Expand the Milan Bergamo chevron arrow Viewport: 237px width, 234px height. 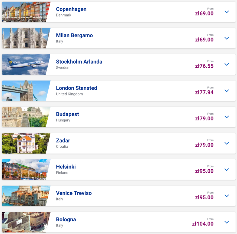click(x=226, y=38)
